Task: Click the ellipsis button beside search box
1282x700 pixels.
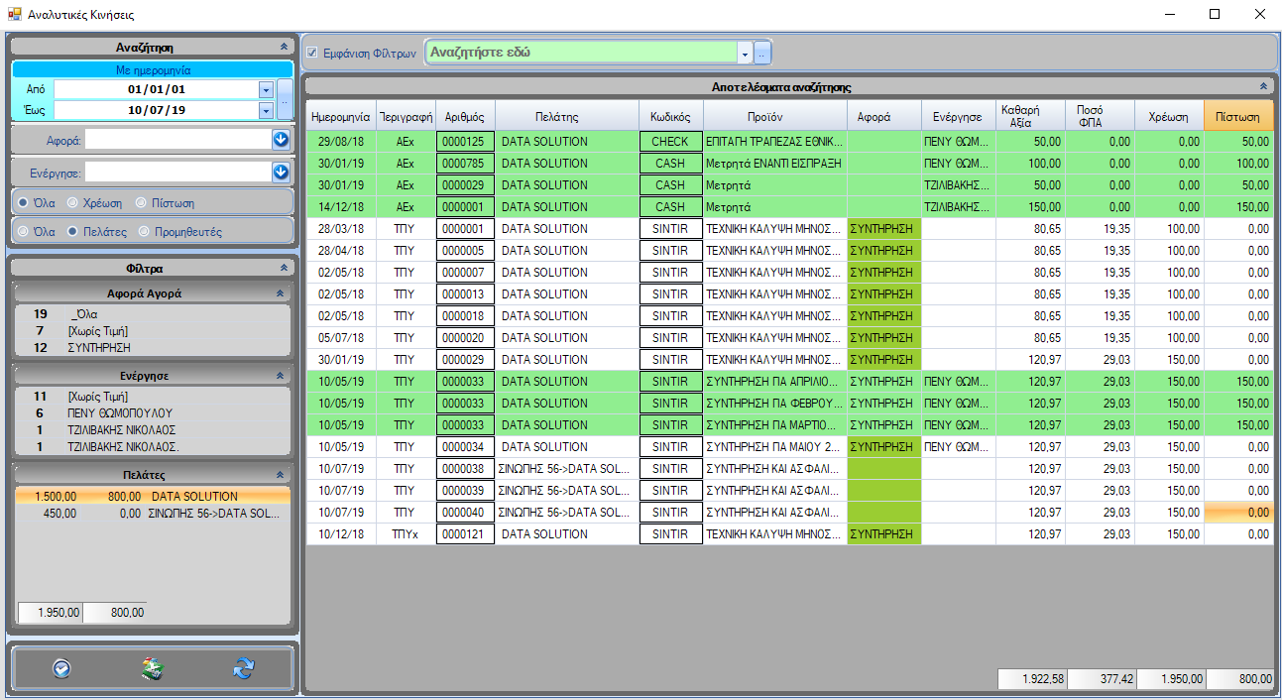Action: [762, 53]
